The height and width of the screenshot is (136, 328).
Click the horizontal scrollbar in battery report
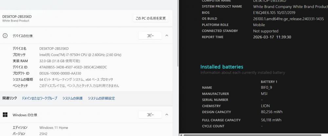click(x=252, y=135)
